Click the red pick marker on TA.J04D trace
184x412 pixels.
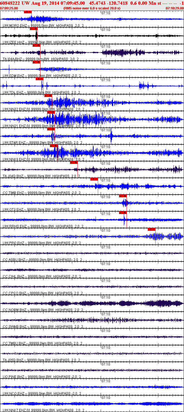[x=74, y=163]
